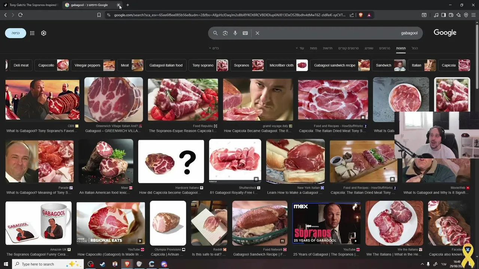Open Leo AI sparkle icon in toolbar
The image size is (479, 269).
point(458,15)
